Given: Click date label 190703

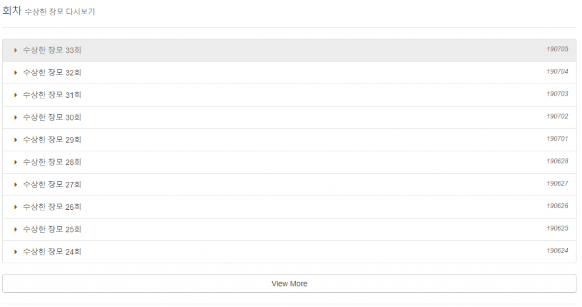Looking at the screenshot, I should 557,94.
